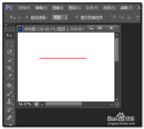The image size is (144, 129).
Task: Click the 66.67% zoom field
Action: (x=25, y=104)
